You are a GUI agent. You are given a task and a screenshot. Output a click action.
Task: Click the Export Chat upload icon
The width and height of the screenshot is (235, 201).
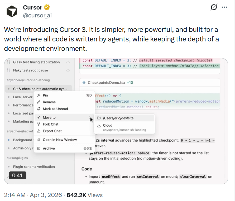39,131
